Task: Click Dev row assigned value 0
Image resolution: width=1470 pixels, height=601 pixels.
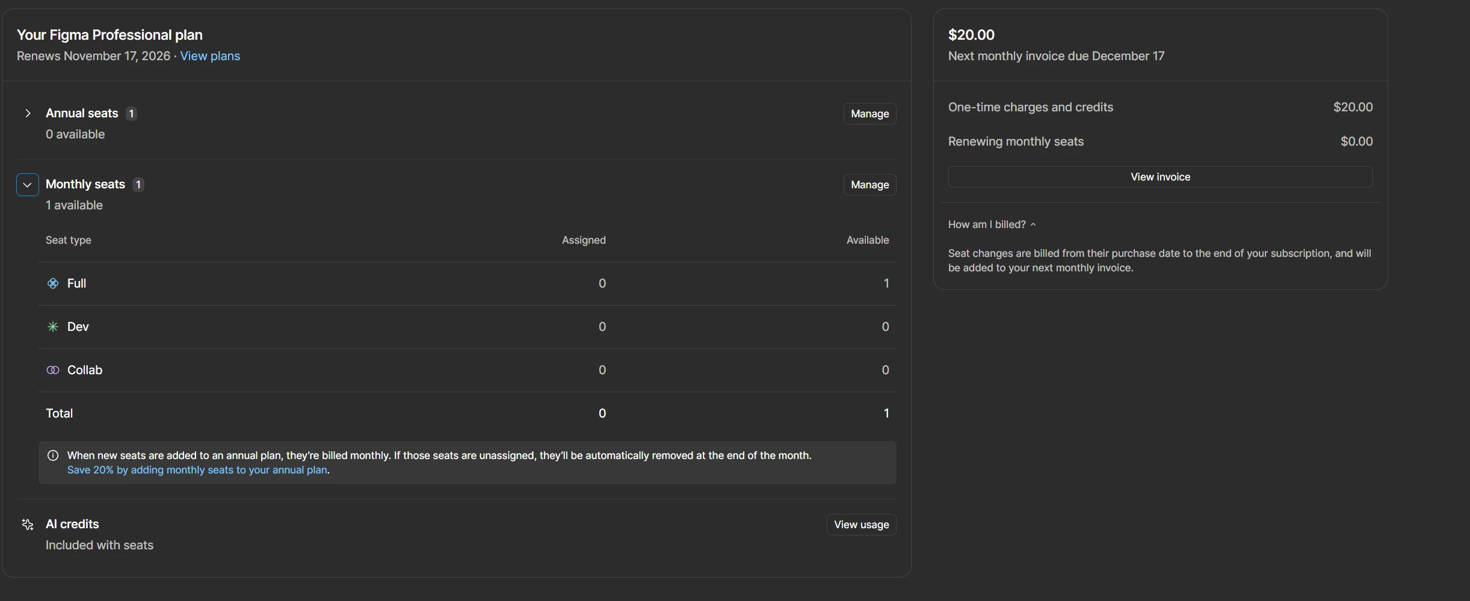Action: pos(602,327)
